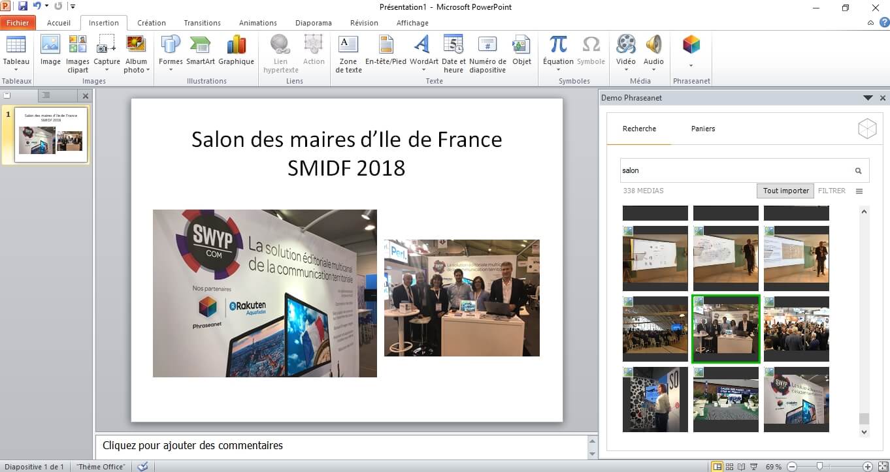Viewport: 890px width, 472px height.
Task: Save the presentation from quick access toolbar
Action: (23, 7)
